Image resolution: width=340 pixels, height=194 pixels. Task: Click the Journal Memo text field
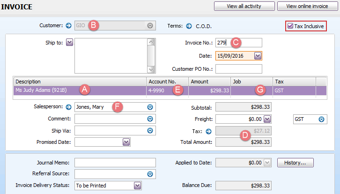(x=115, y=163)
